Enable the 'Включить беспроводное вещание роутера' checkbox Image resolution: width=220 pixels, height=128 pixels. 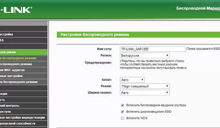pos(122,105)
